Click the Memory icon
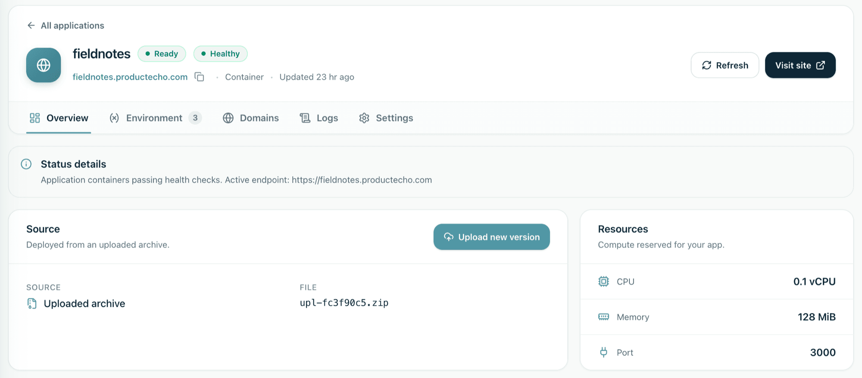Screen dimensions: 862x378 [x=603, y=317]
